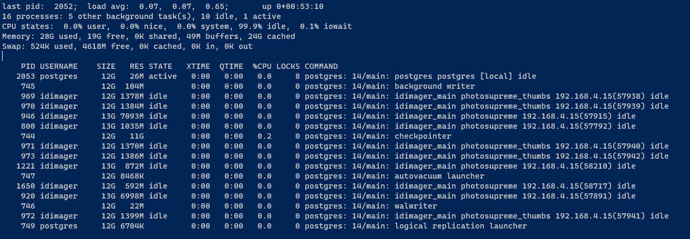Viewport: 690px width, 239px height.
Task: Click the %CPU column header
Action: pyautogui.click(x=262, y=66)
